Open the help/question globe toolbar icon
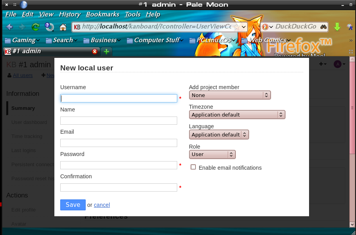This screenshot has height=235, width=356. (49, 27)
